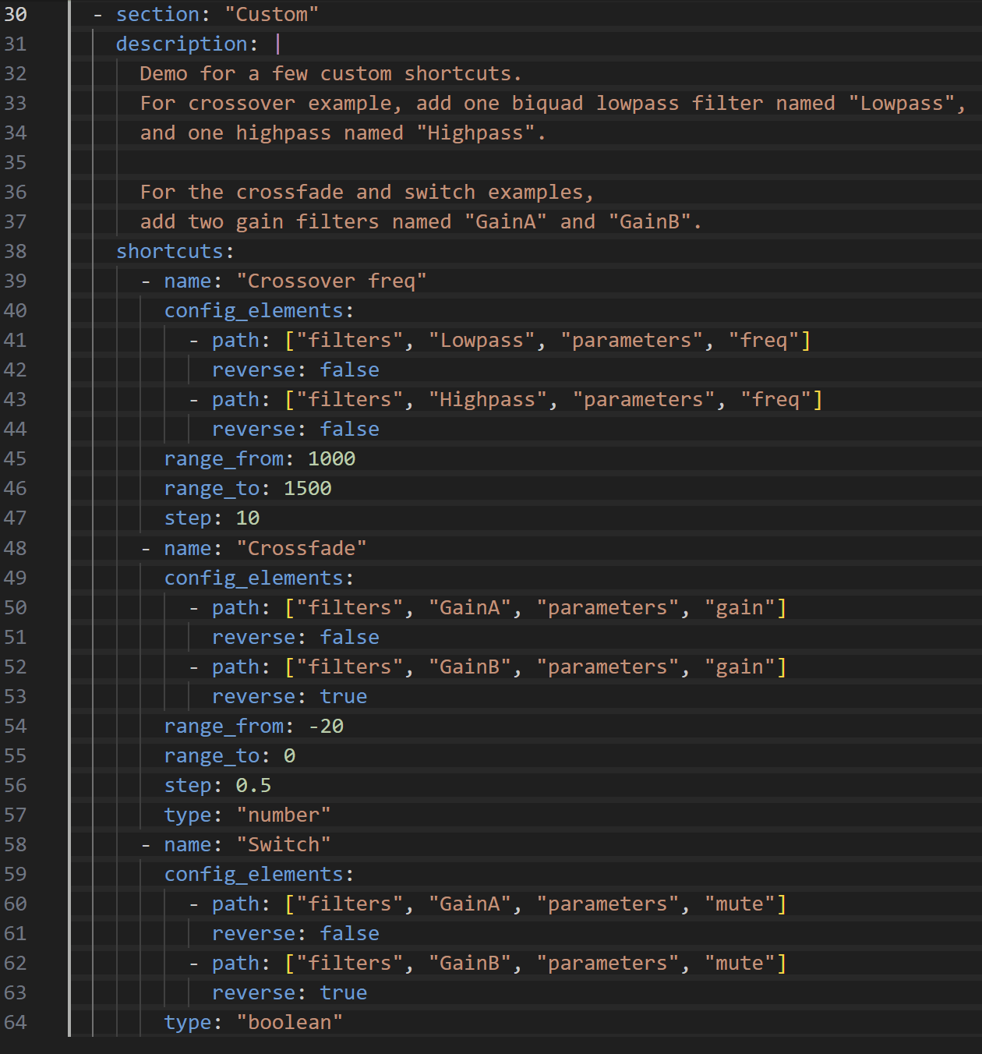This screenshot has width=982, height=1054.
Task: Click the range_to value 0
Action: tap(289, 756)
